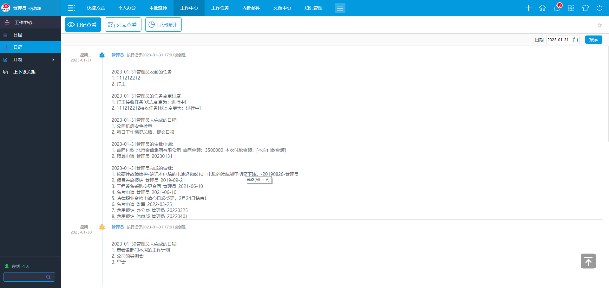Click the 搜索 button
Screen dimensions: 609x288
pyautogui.click(x=593, y=40)
